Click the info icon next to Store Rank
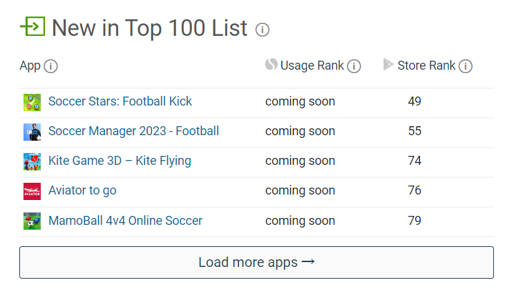The image size is (505, 289). (466, 66)
